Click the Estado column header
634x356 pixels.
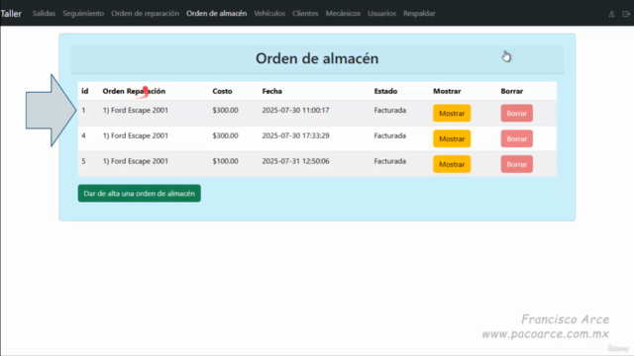pyautogui.click(x=385, y=91)
